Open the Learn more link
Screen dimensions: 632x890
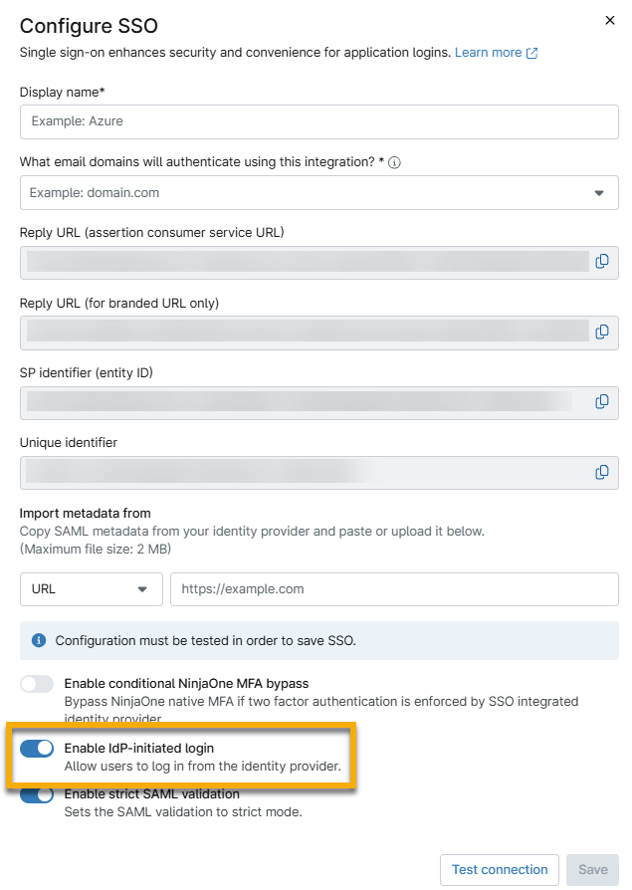tap(488, 53)
